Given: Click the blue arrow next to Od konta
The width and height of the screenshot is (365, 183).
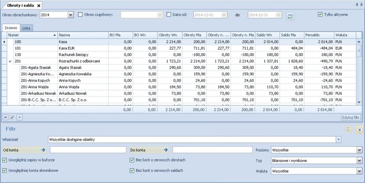Looking at the screenshot, I should tap(43, 150).
